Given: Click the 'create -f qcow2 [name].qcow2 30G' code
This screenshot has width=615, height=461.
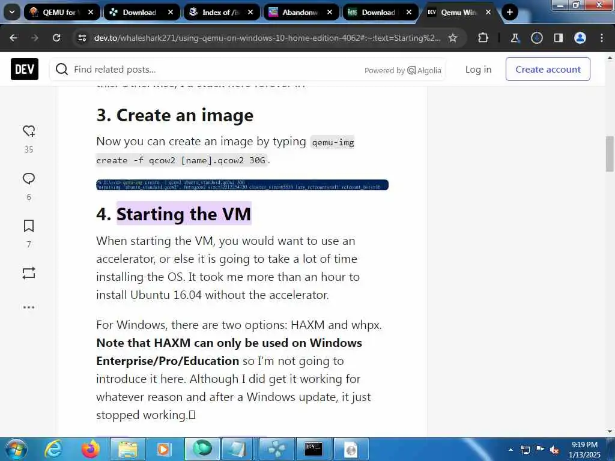Looking at the screenshot, I should pos(181,160).
